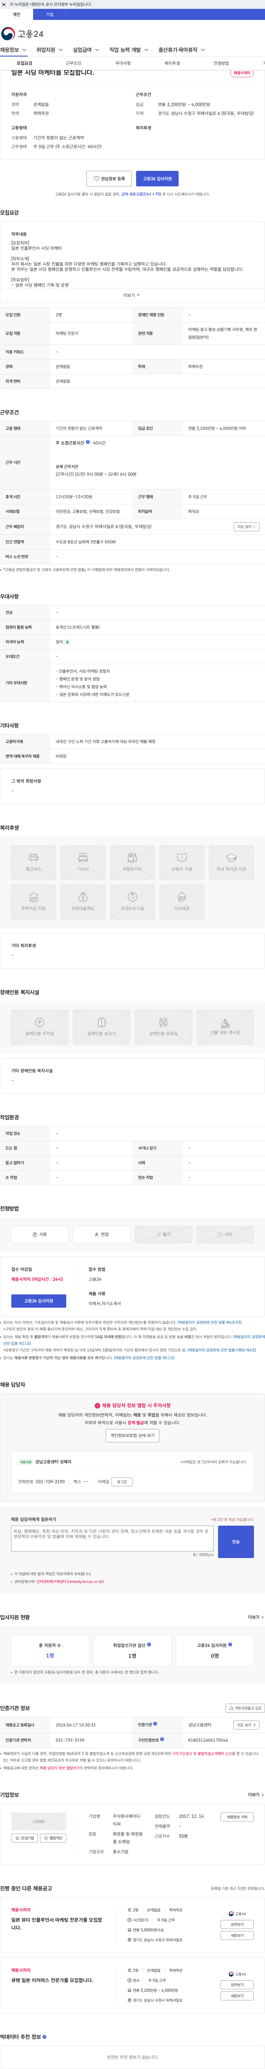Open the 큐텐 일본 이커머스 전문가 job listing
Screen dimensions: 265x2069
click(52, 1980)
